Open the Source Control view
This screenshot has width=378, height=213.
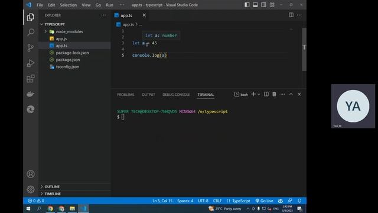point(30,47)
